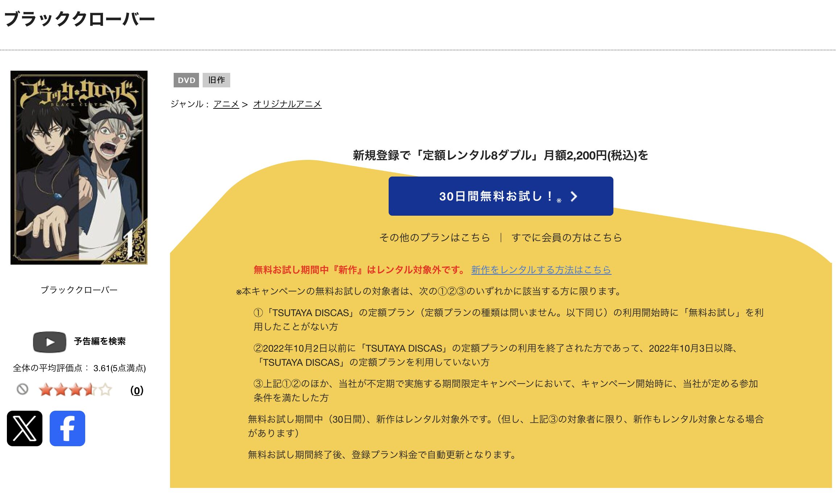Rate three stars
Image resolution: width=836 pixels, height=493 pixels.
76,390
